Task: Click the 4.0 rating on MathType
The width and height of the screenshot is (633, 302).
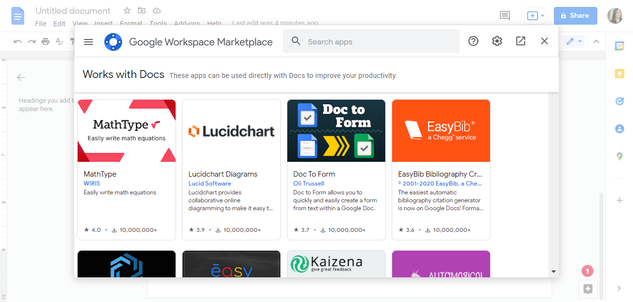Action: coord(92,230)
